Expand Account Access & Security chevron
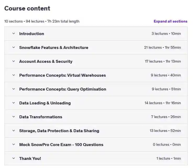193x168 pixels. pos(14,61)
